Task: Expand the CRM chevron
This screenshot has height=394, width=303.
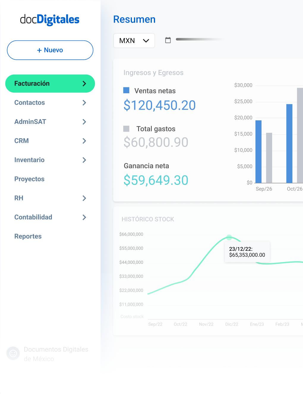Action: coord(84,141)
